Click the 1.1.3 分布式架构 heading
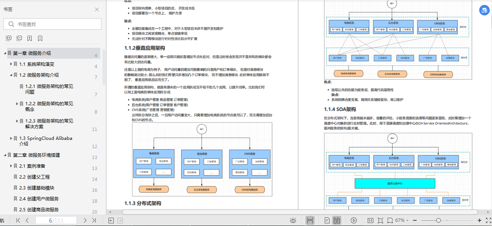492x226 pixels. (x=143, y=203)
